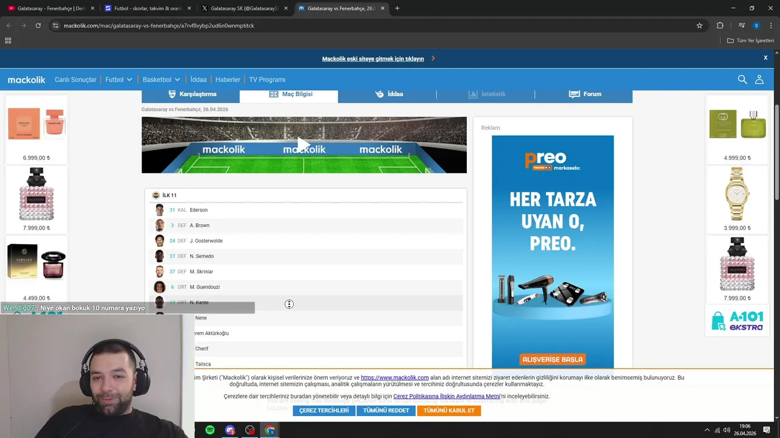The width and height of the screenshot is (780, 438).
Task: Open the İddaa navigation item
Action: 198,80
